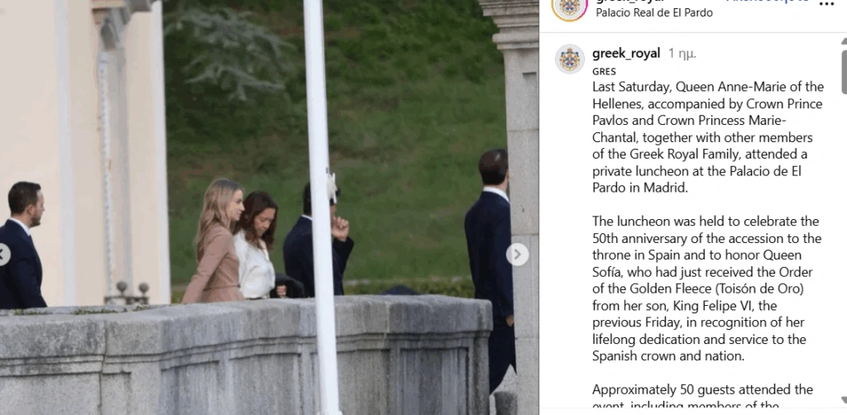This screenshot has width=847, height=415.
Task: Go to the next photo in the carousel
Action: 517,254
